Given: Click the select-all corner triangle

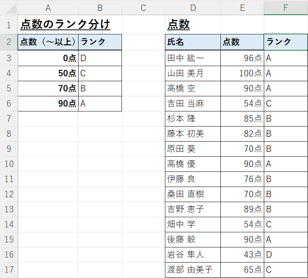Looking at the screenshot, I should (x=11, y=9).
